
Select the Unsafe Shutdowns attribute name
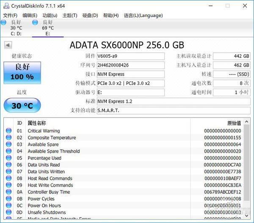pos(47,212)
